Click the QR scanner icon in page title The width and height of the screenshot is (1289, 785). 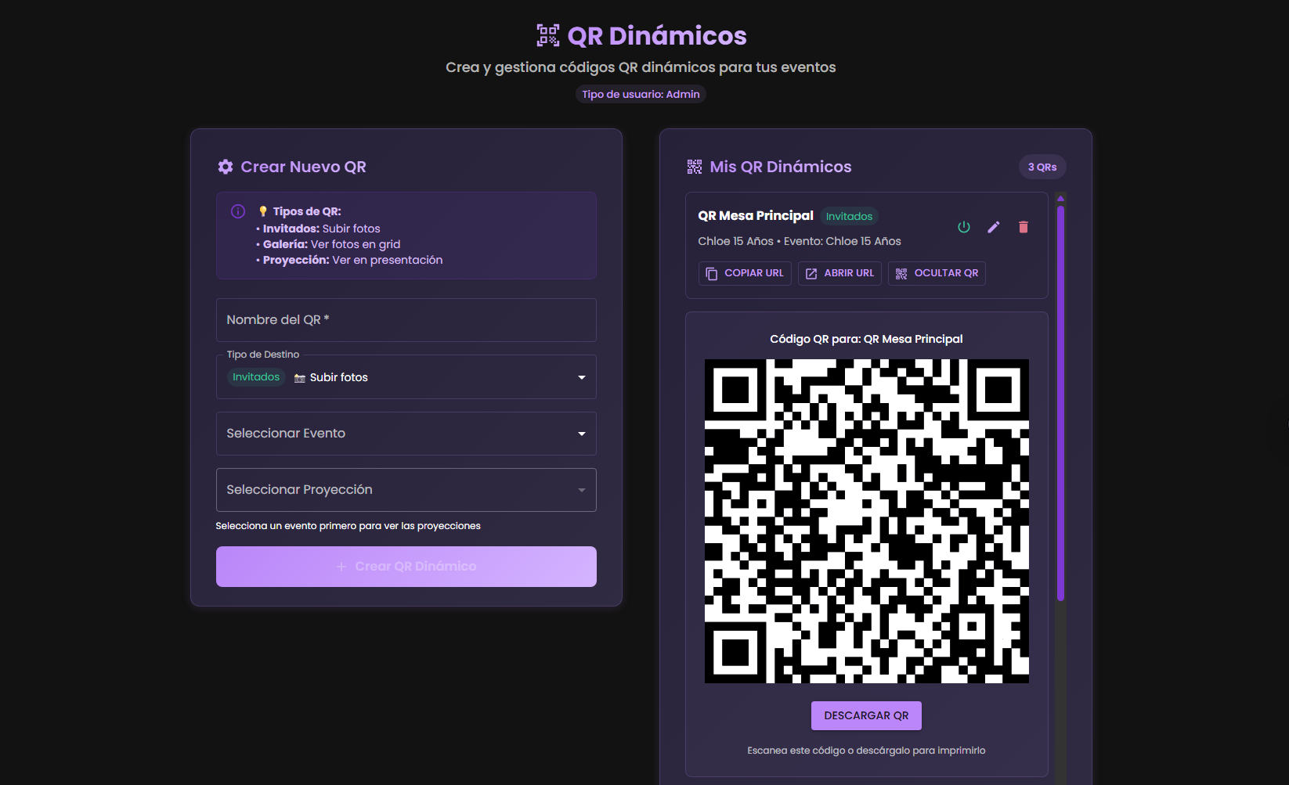point(548,35)
